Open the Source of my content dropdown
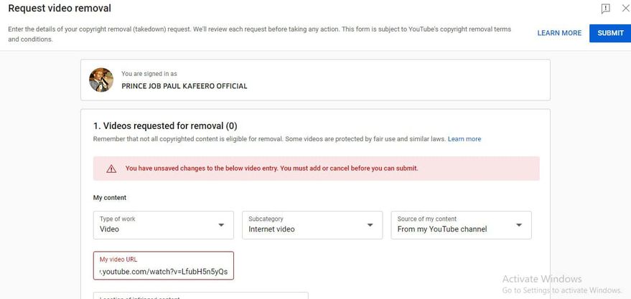The height and width of the screenshot is (299, 631). 460,224
